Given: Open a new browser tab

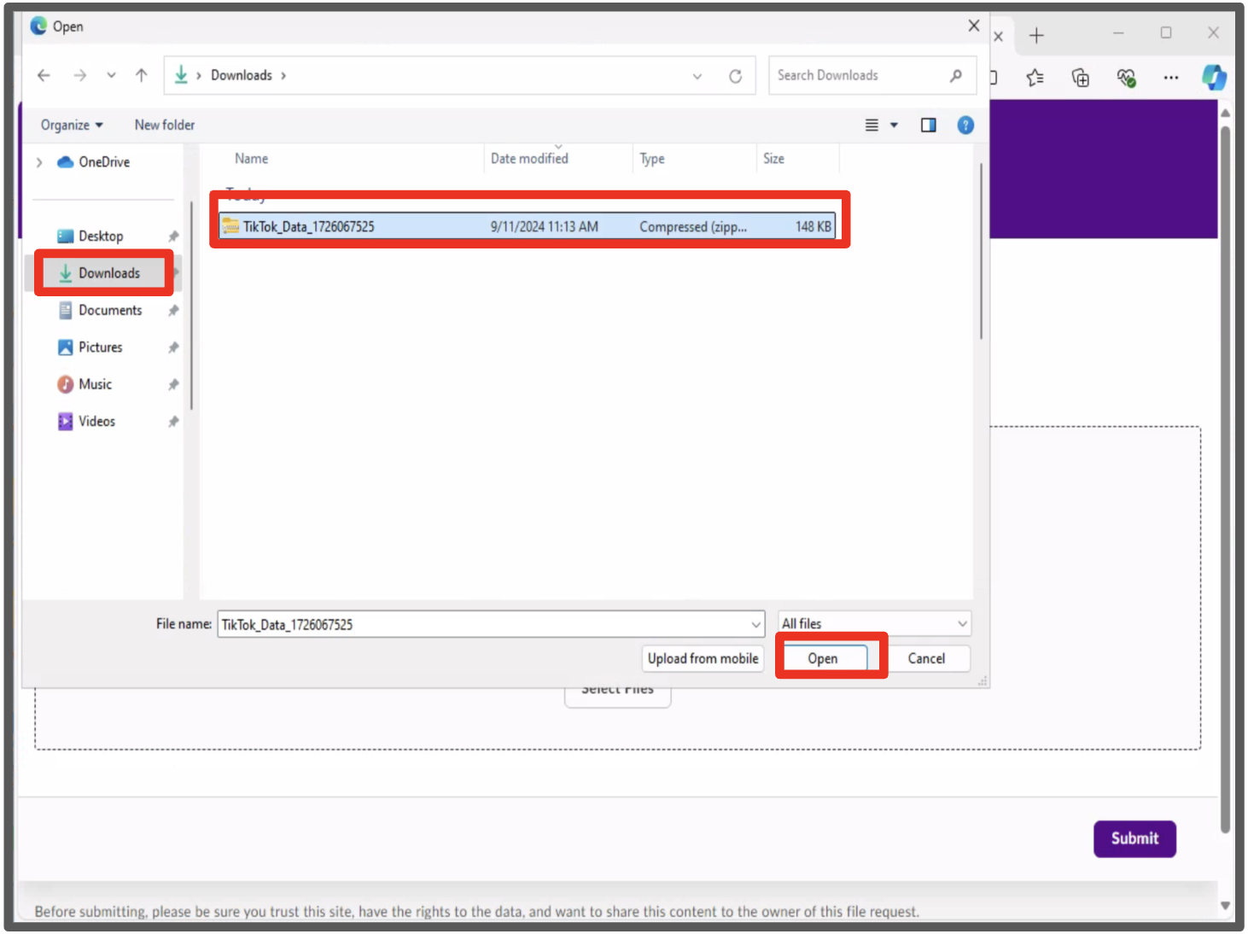Looking at the screenshot, I should click(x=1036, y=36).
